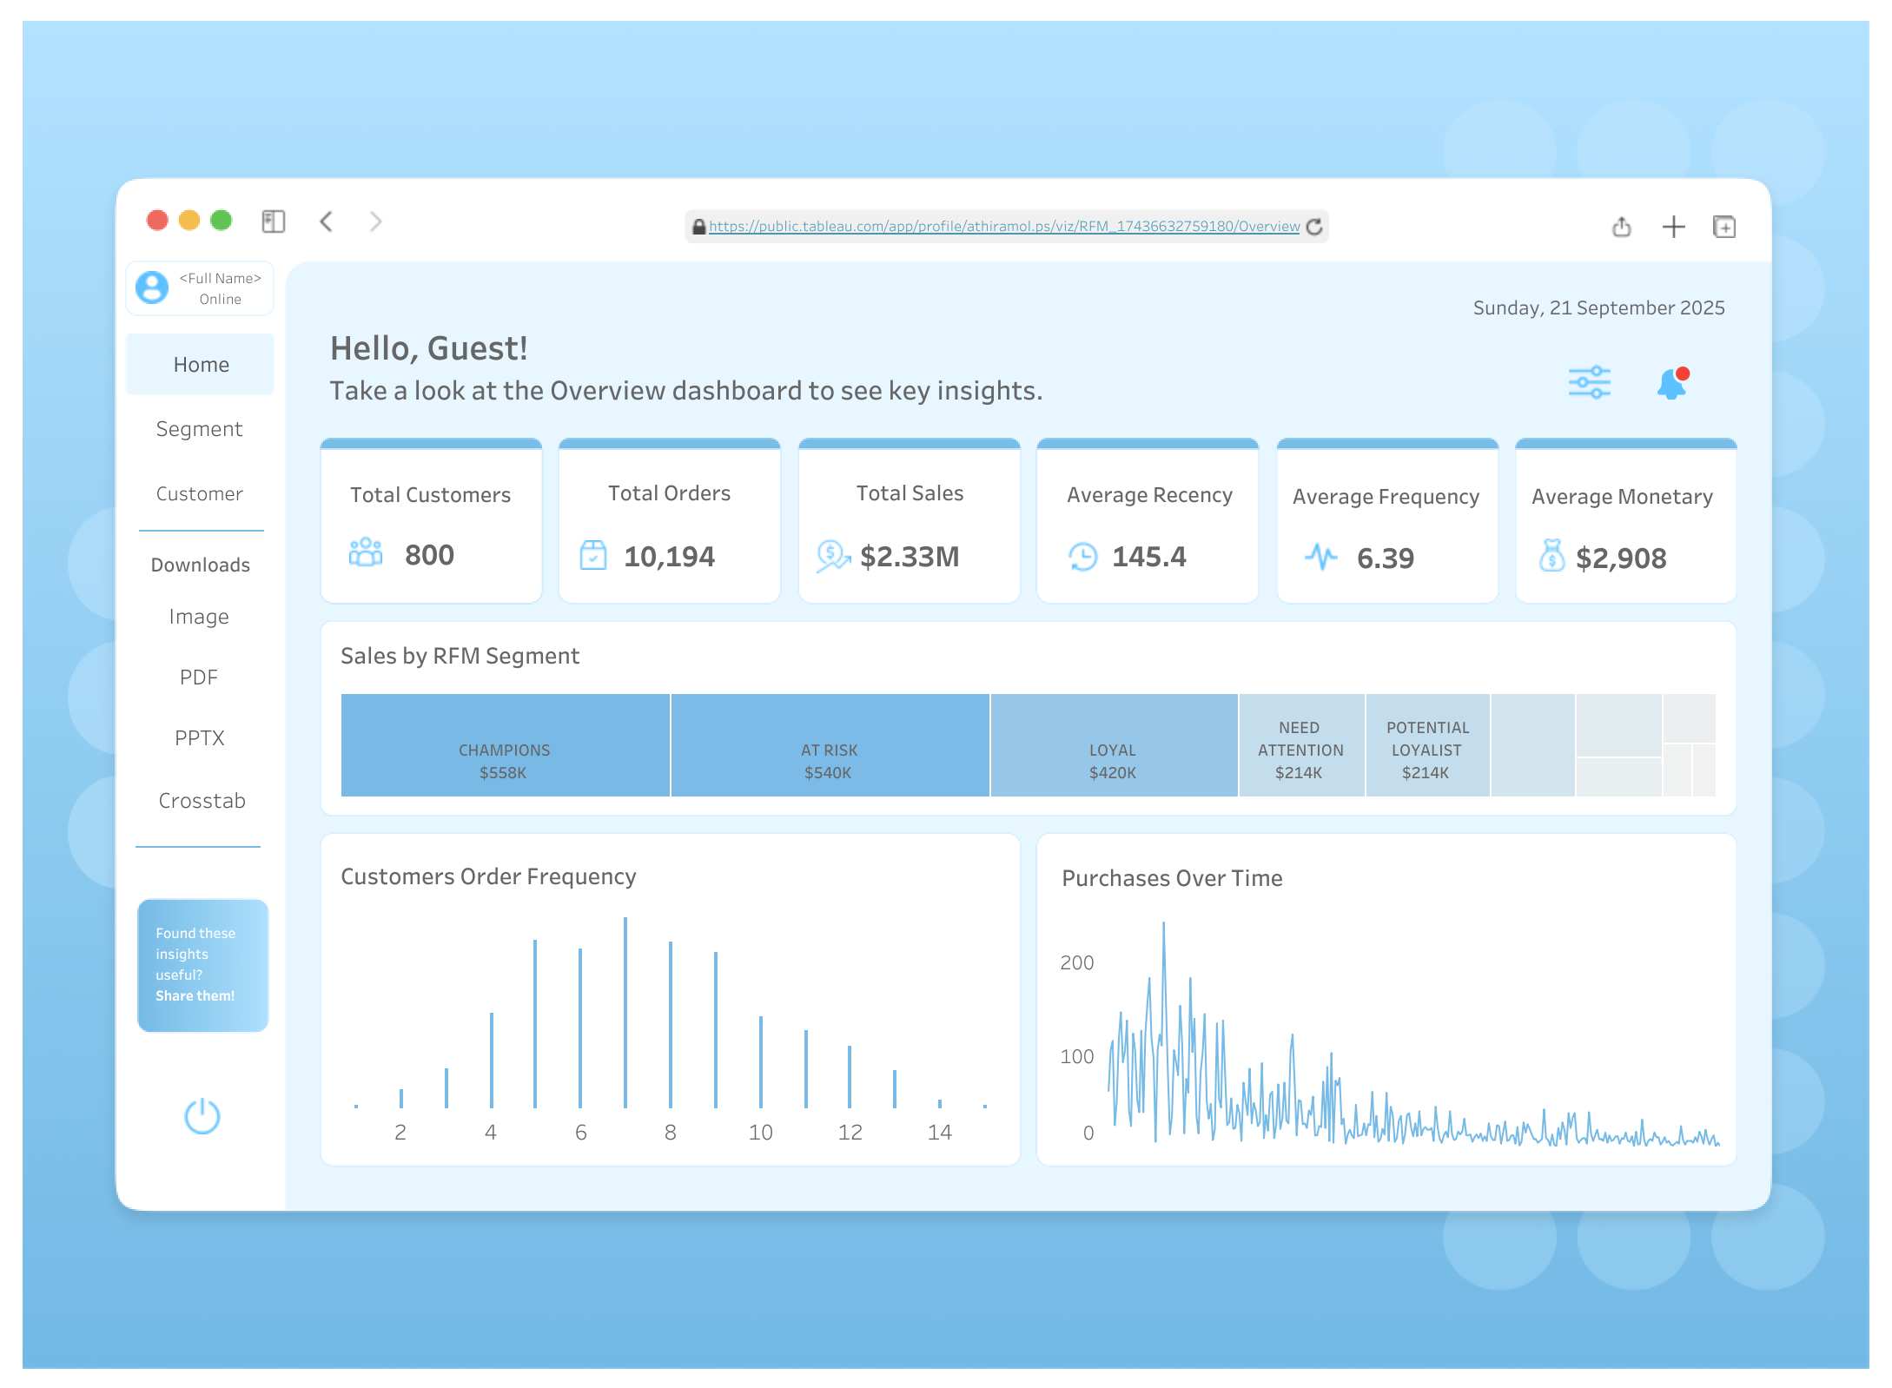Click the money bag icon on Average Monetary card
The image size is (1892, 1388).
[x=1555, y=558]
